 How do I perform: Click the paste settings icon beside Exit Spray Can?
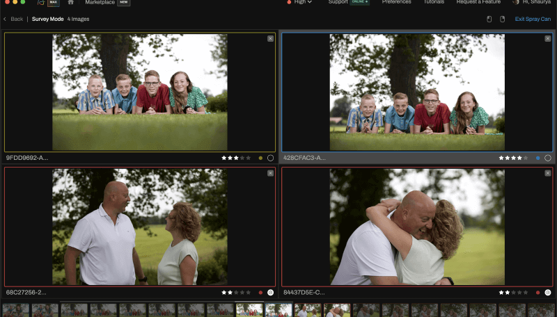[501, 19]
